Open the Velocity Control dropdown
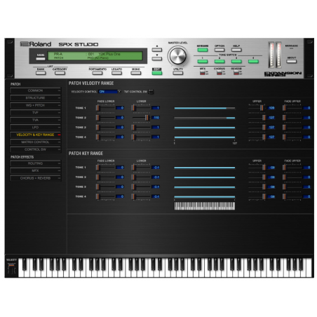This screenshot has width=317, height=317. (x=109, y=92)
